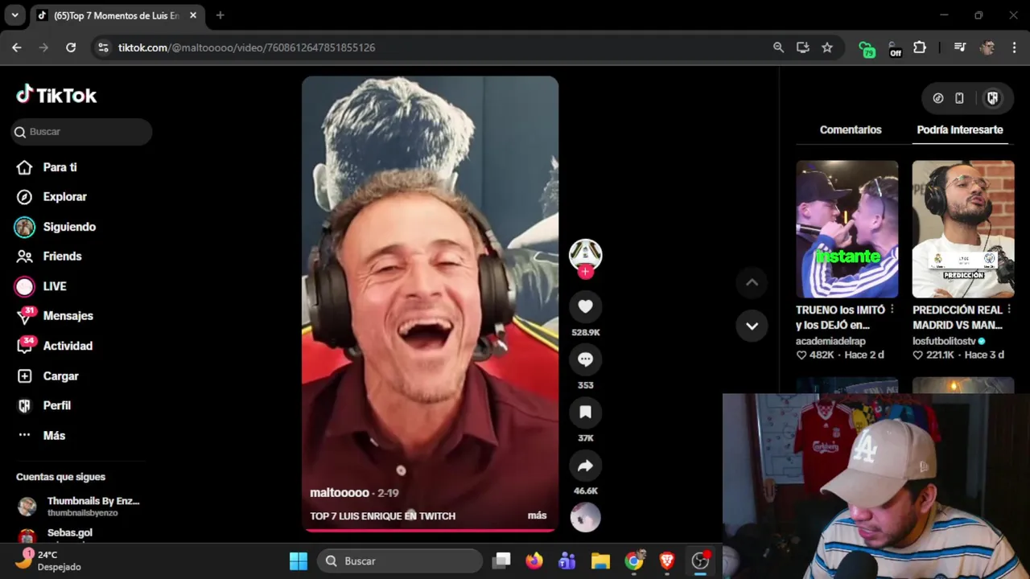Go to the previous video with up arrow

[x=752, y=282]
